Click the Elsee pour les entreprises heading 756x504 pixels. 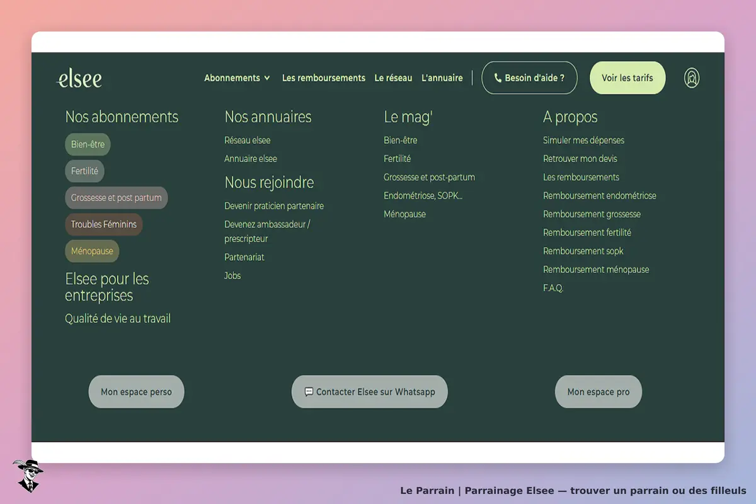coord(107,287)
